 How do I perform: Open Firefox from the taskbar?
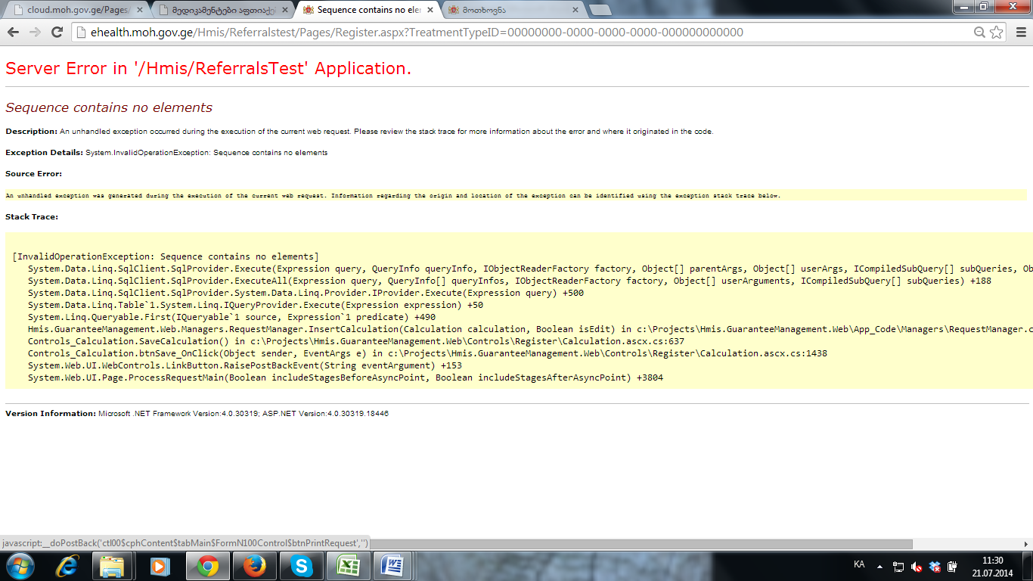(255, 566)
